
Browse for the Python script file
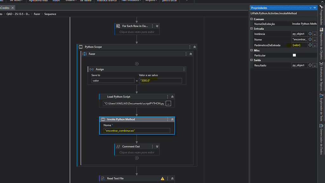pyautogui.click(x=168, y=104)
